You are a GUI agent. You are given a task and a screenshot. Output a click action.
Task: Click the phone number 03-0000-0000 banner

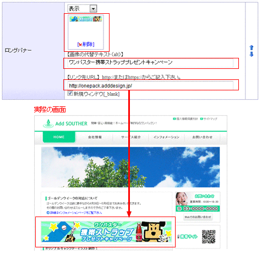(198, 209)
